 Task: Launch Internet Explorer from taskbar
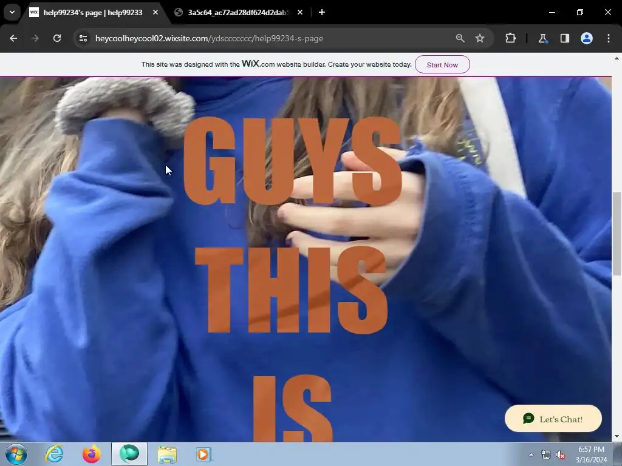(54, 454)
